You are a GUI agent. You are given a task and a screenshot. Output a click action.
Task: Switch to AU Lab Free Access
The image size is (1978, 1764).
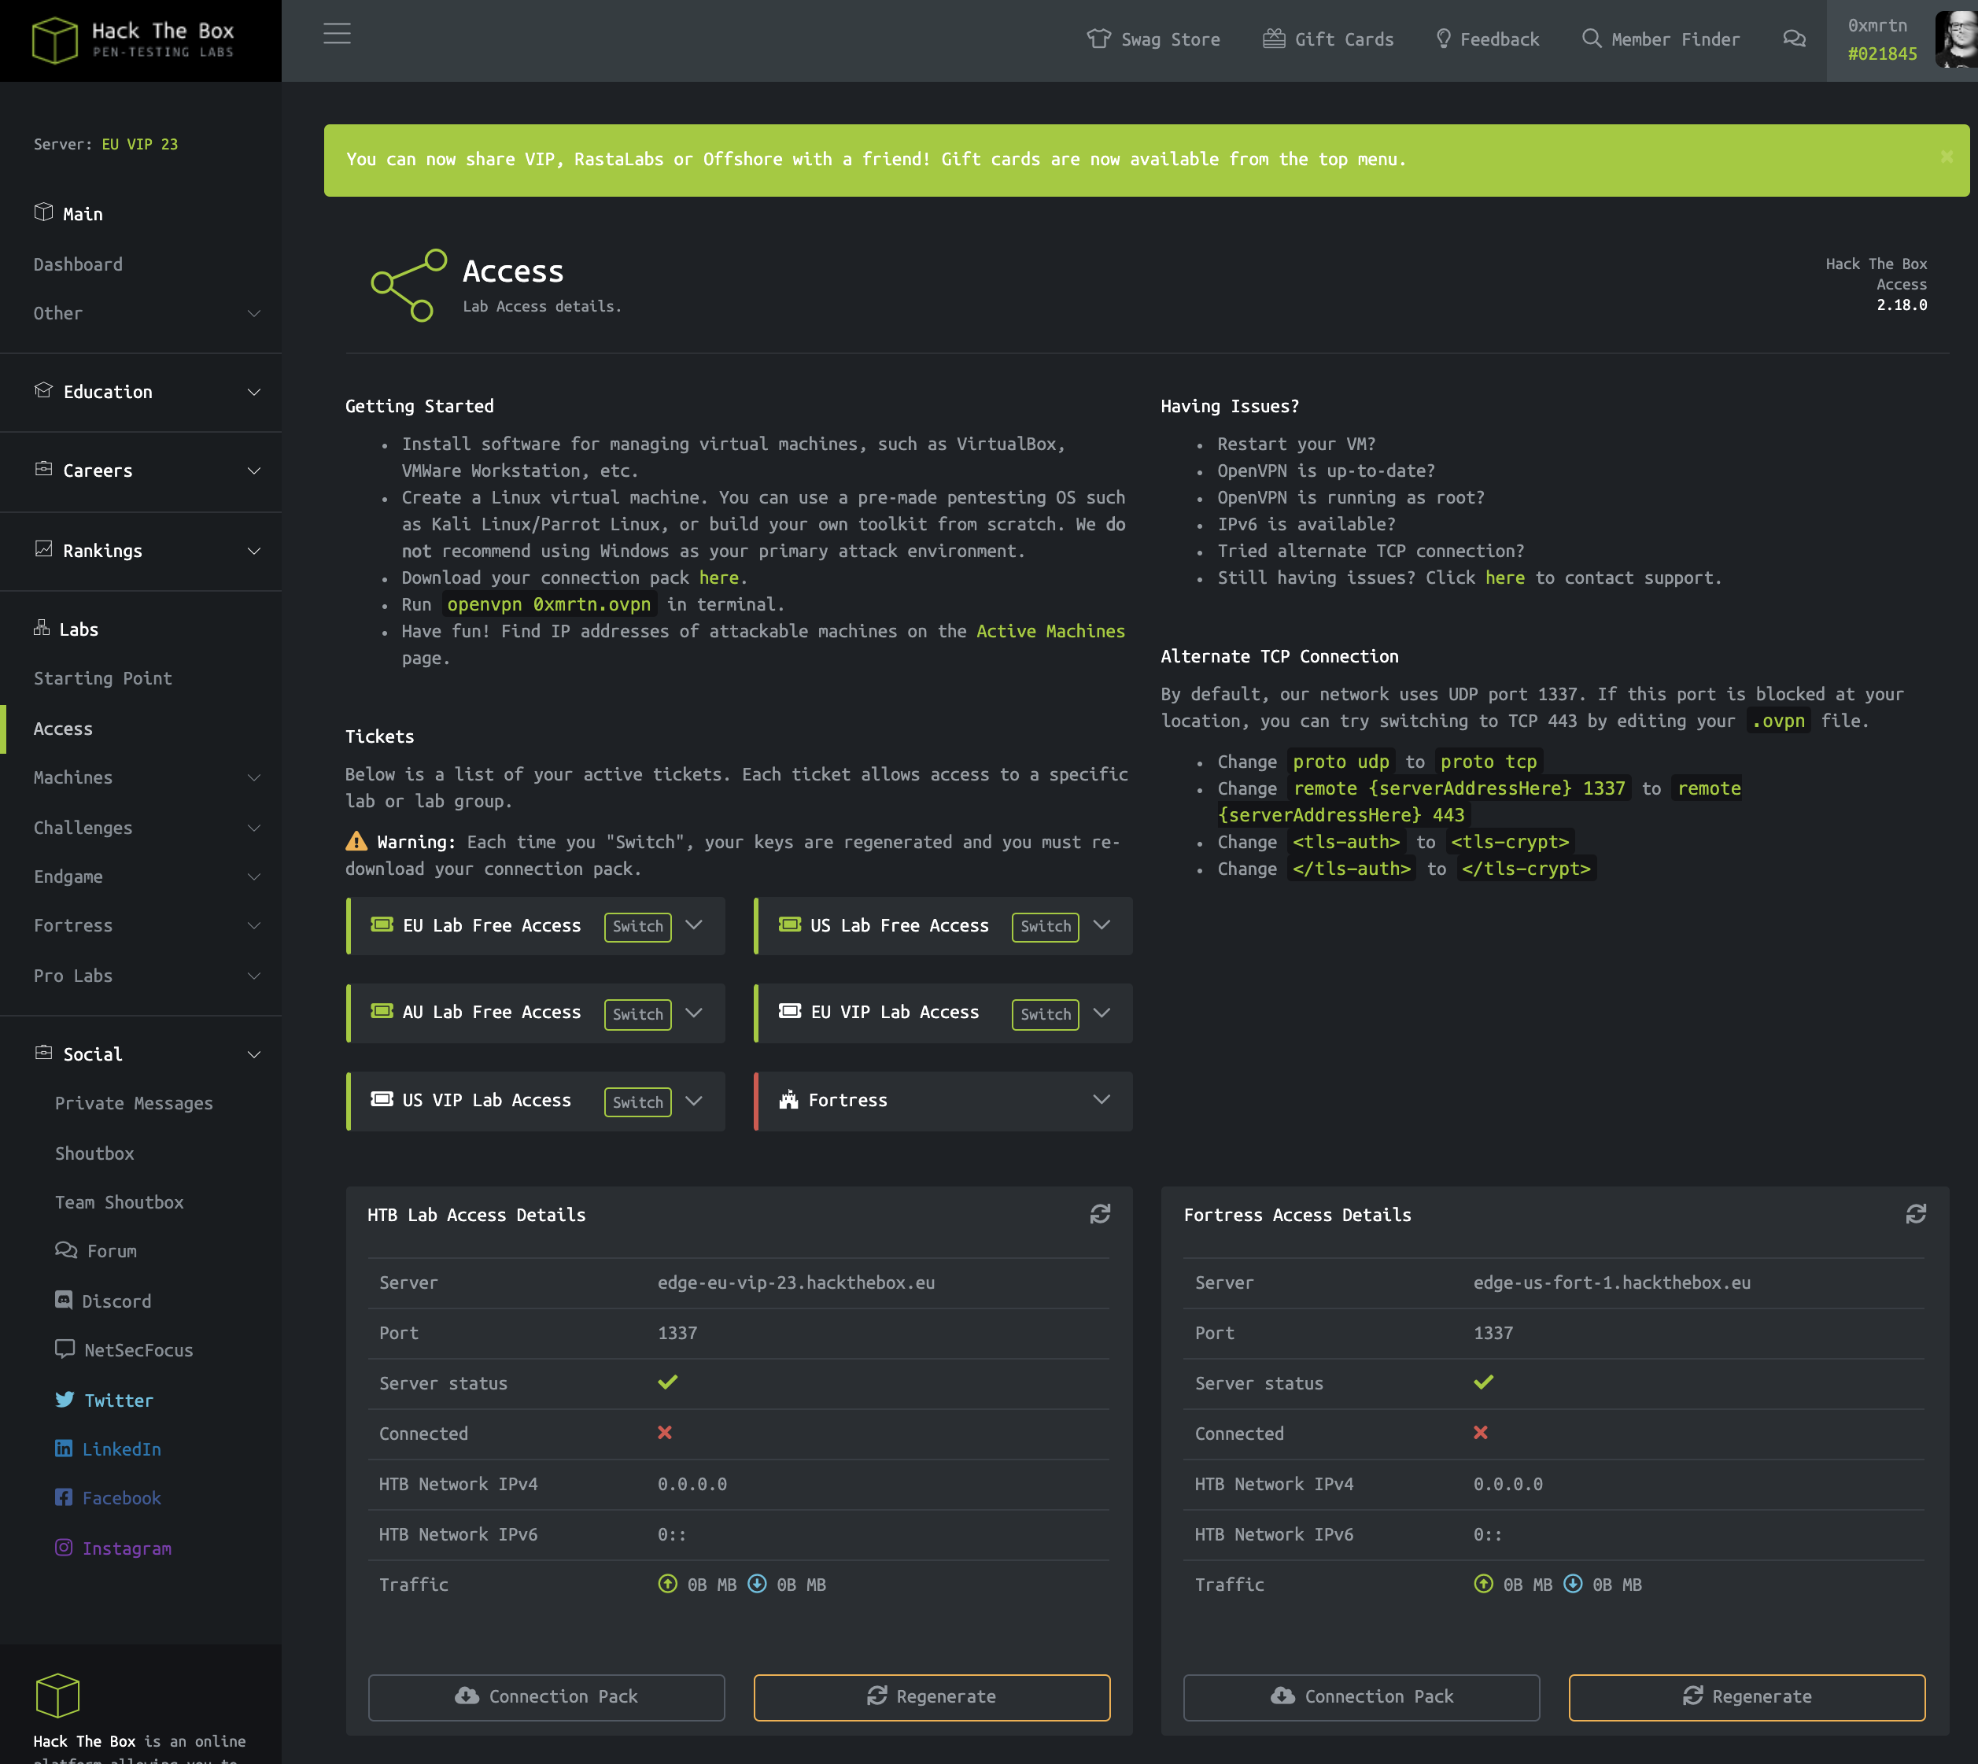pos(637,1014)
